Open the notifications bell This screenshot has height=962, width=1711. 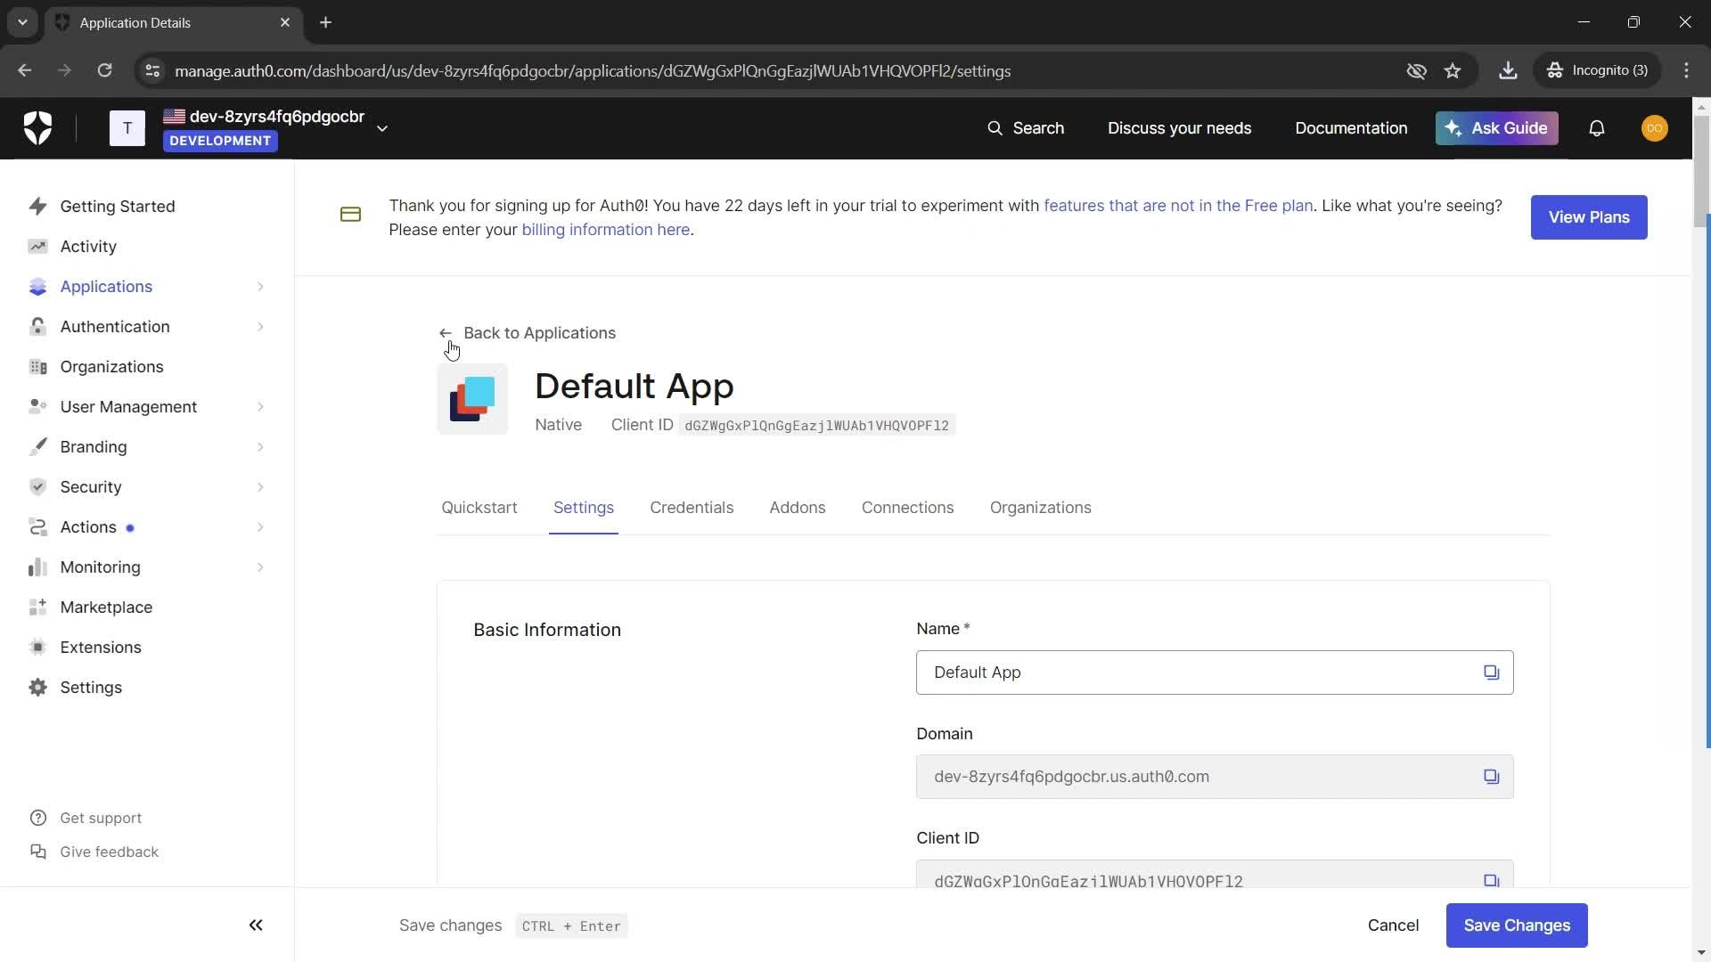tap(1596, 128)
